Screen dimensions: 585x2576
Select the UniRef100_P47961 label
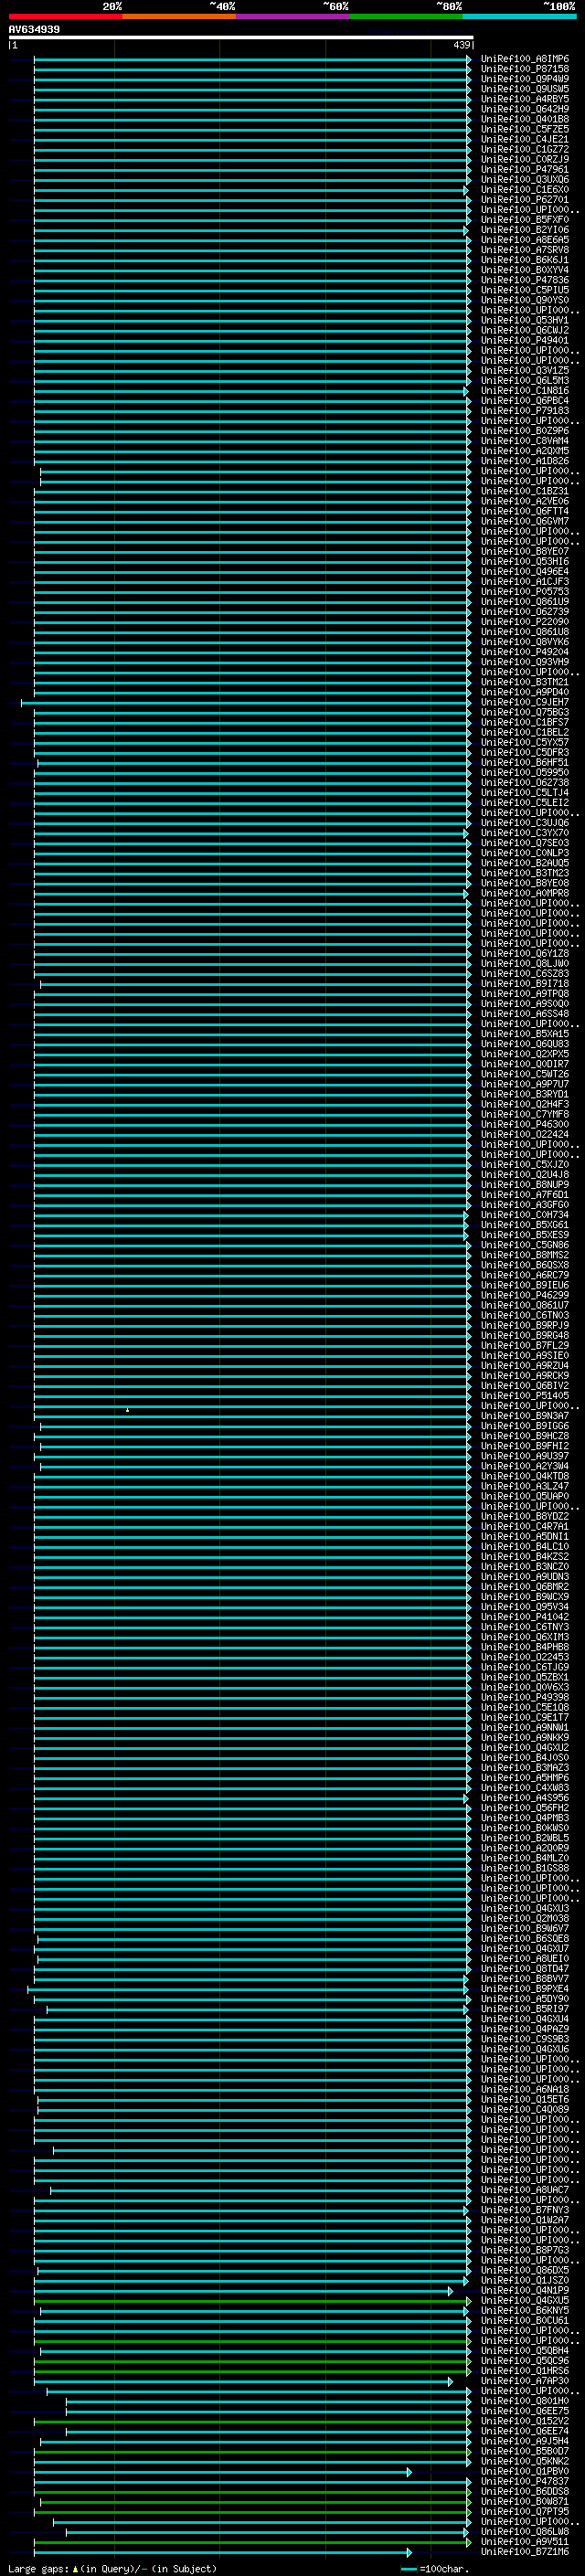524,170
